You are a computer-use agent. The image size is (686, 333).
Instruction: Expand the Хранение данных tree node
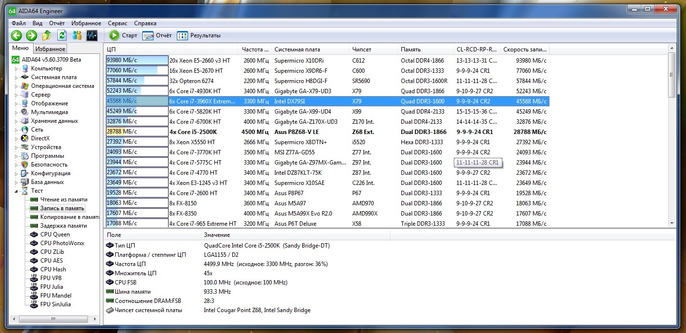click(16, 121)
